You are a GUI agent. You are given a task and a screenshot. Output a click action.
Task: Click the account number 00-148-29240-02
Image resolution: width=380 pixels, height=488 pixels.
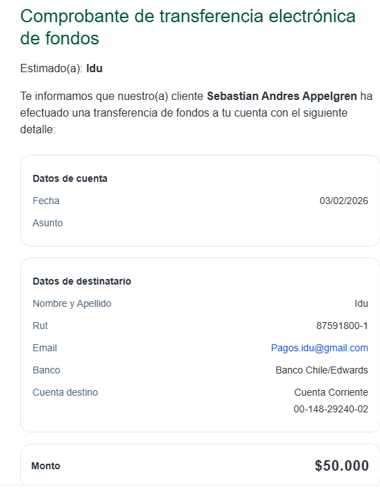click(331, 409)
